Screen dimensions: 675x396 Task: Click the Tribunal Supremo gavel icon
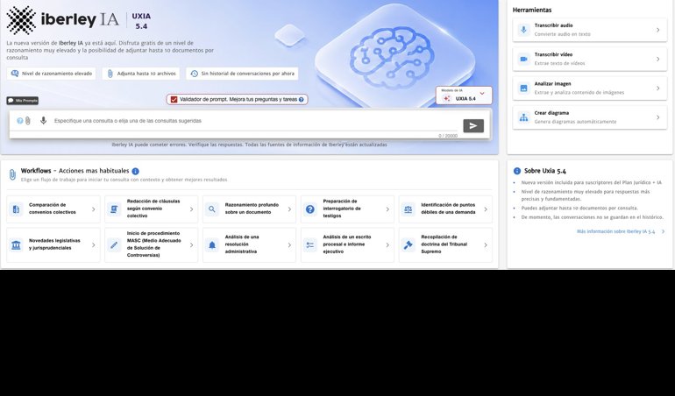pos(409,245)
